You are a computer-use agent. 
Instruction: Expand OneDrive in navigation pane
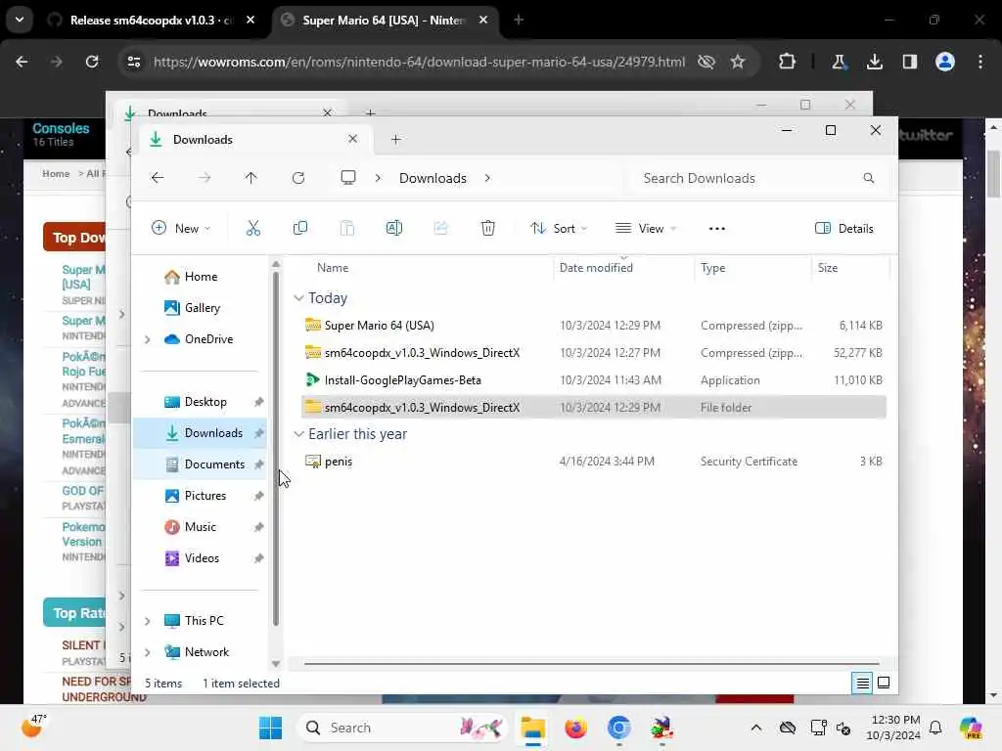point(148,339)
